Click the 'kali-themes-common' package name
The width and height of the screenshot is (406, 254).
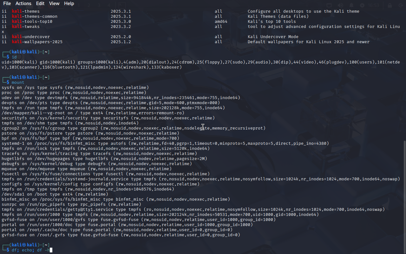click(x=35, y=17)
